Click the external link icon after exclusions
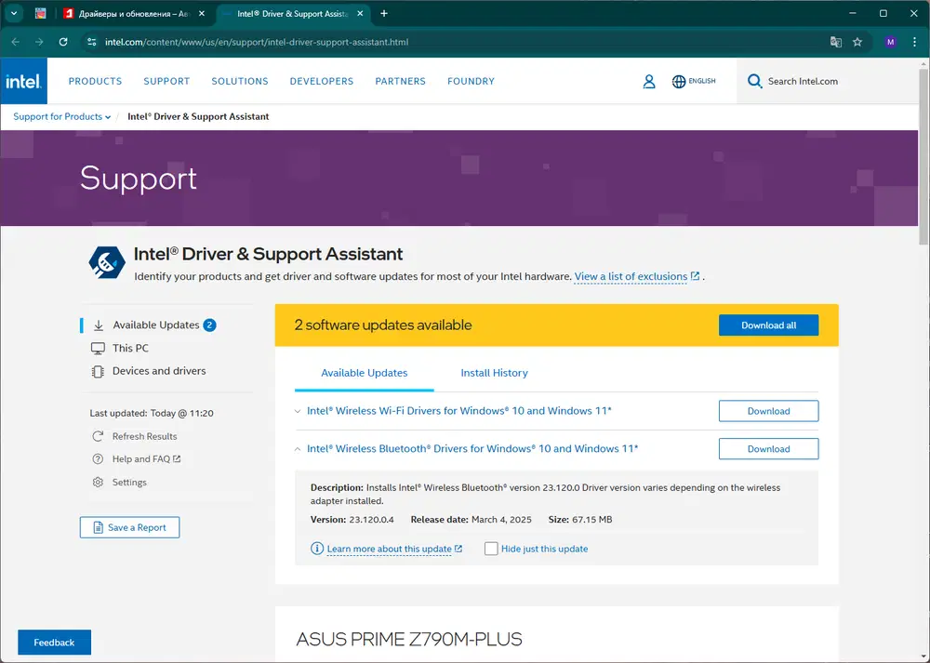Image resolution: width=930 pixels, height=663 pixels. click(695, 276)
